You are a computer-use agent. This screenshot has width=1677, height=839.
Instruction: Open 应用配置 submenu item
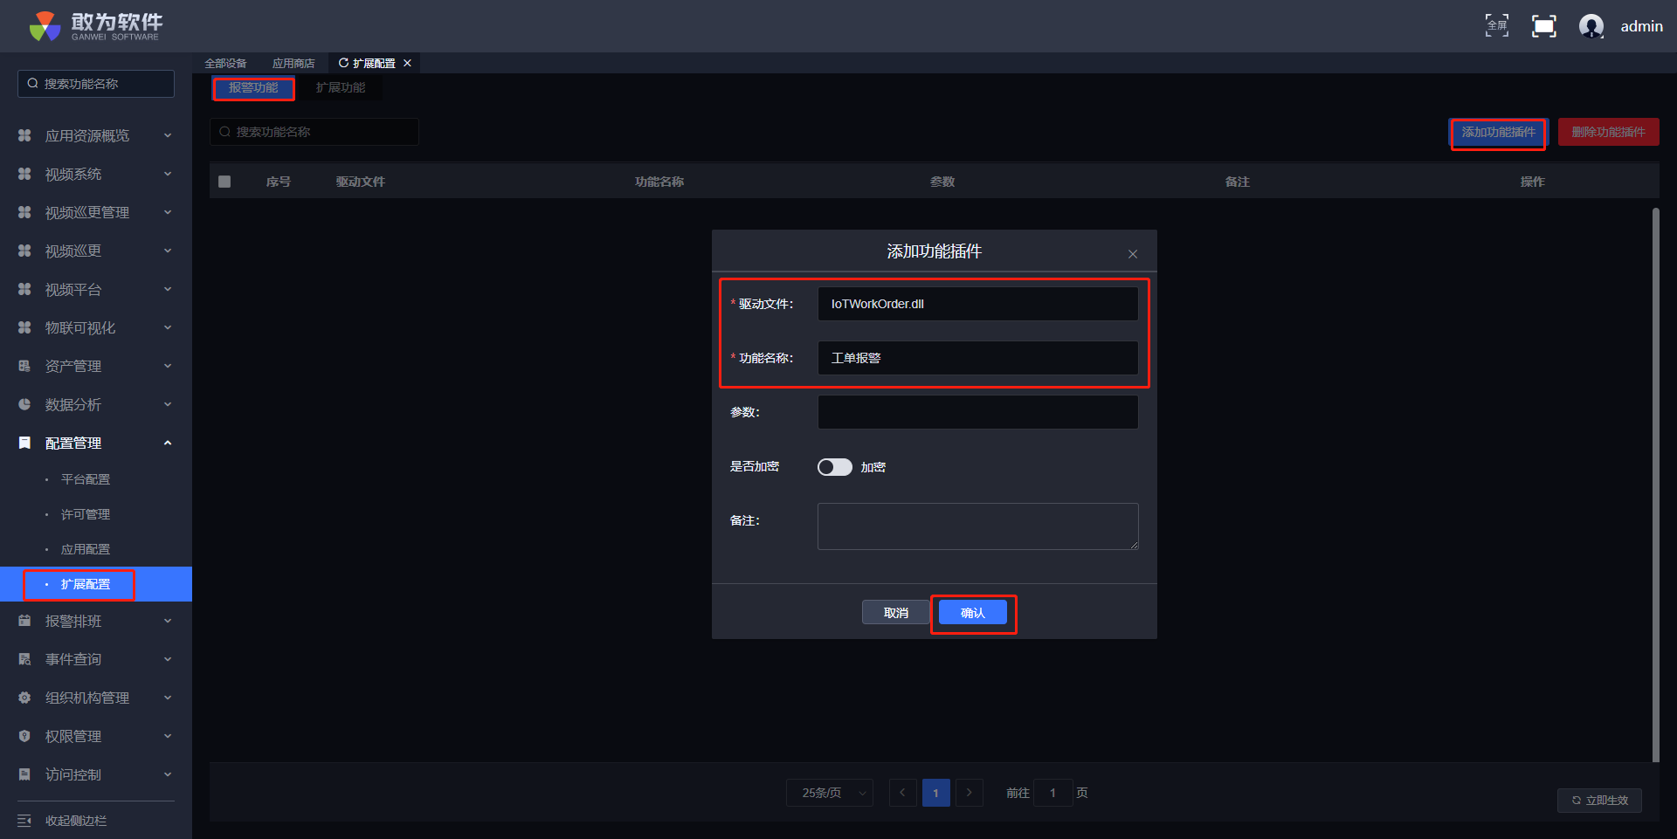pos(86,549)
